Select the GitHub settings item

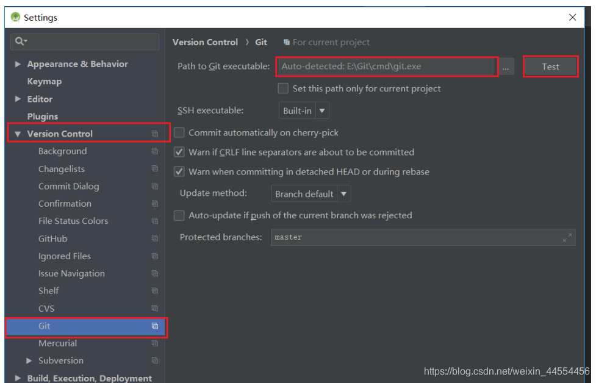52,238
